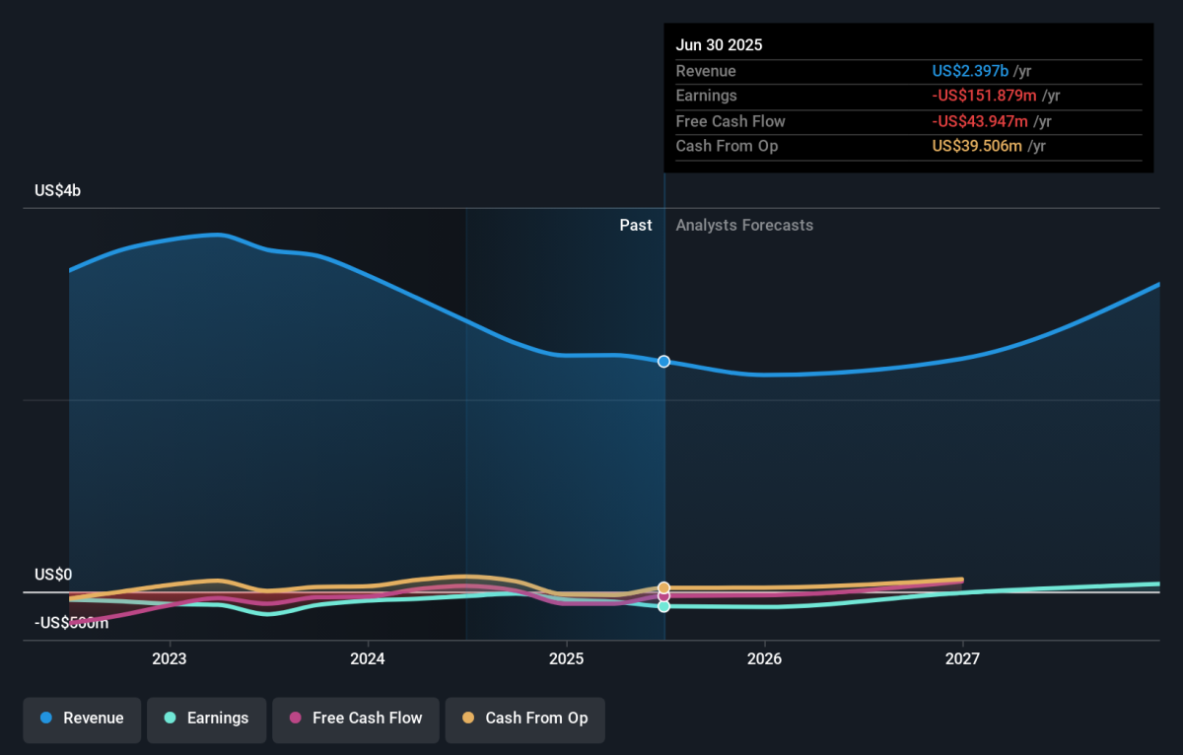The height and width of the screenshot is (755, 1183).
Task: Click the Analysts Forecasts label
Action: click(x=744, y=225)
